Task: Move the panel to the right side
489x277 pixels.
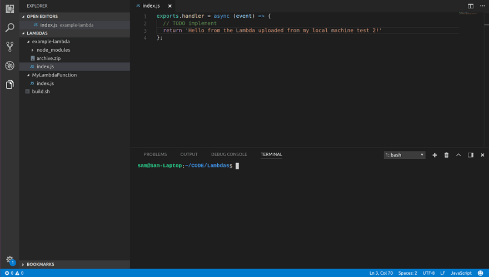Action: [x=471, y=155]
